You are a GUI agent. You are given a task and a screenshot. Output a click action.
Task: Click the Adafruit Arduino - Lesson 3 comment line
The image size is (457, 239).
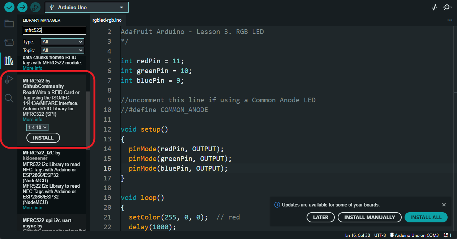pyautogui.click(x=192, y=32)
